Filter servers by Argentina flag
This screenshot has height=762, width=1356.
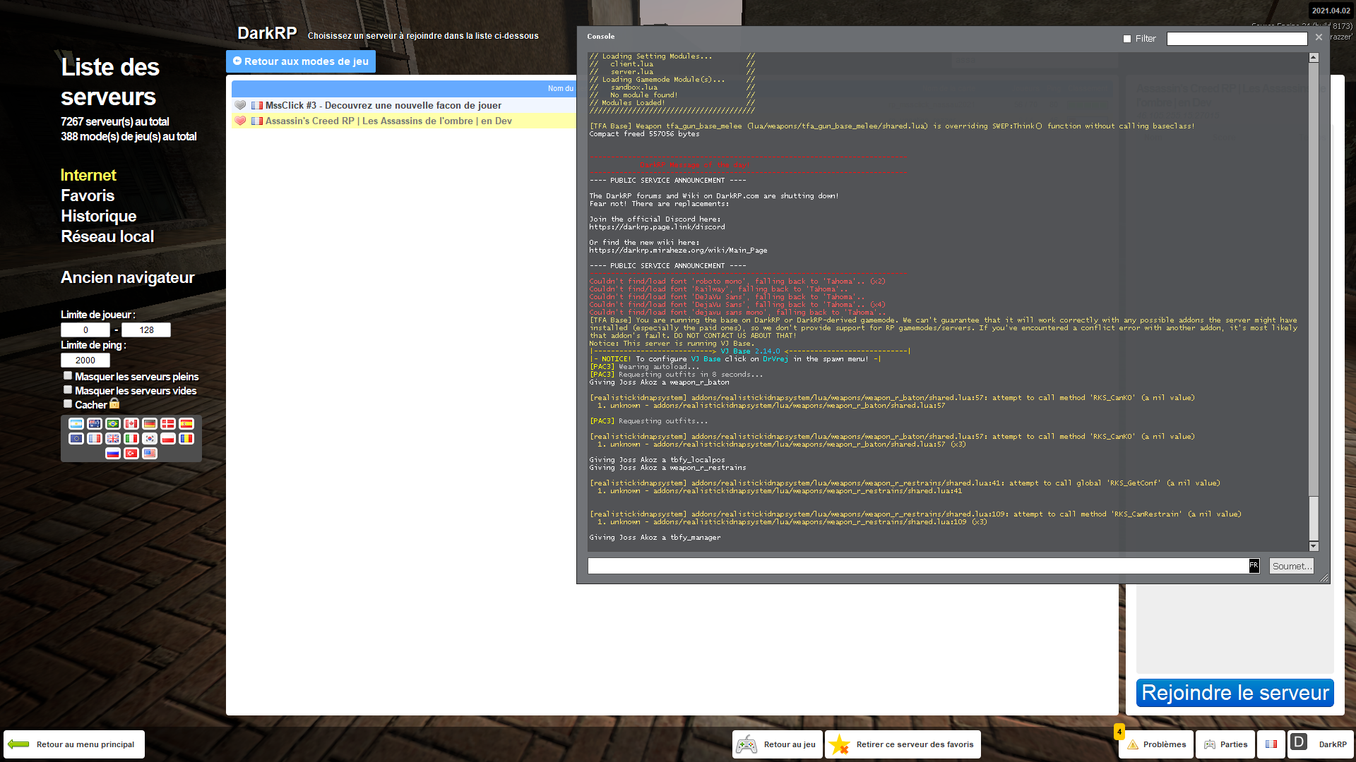[x=76, y=424]
